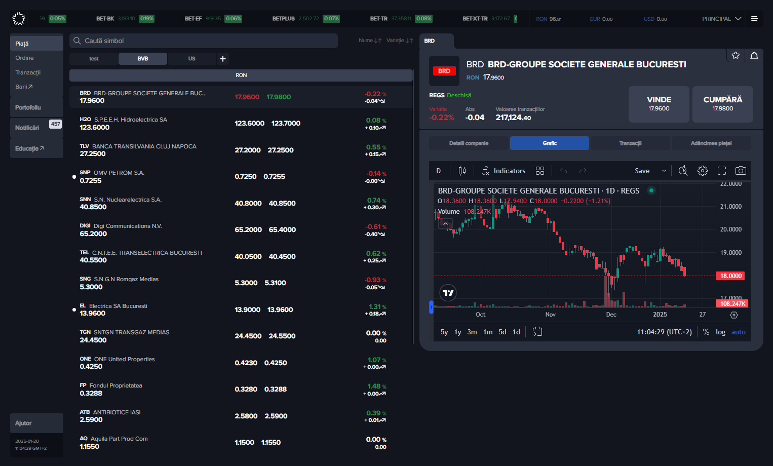Open the candlestick chart style selector
The width and height of the screenshot is (773, 466).
(x=462, y=171)
